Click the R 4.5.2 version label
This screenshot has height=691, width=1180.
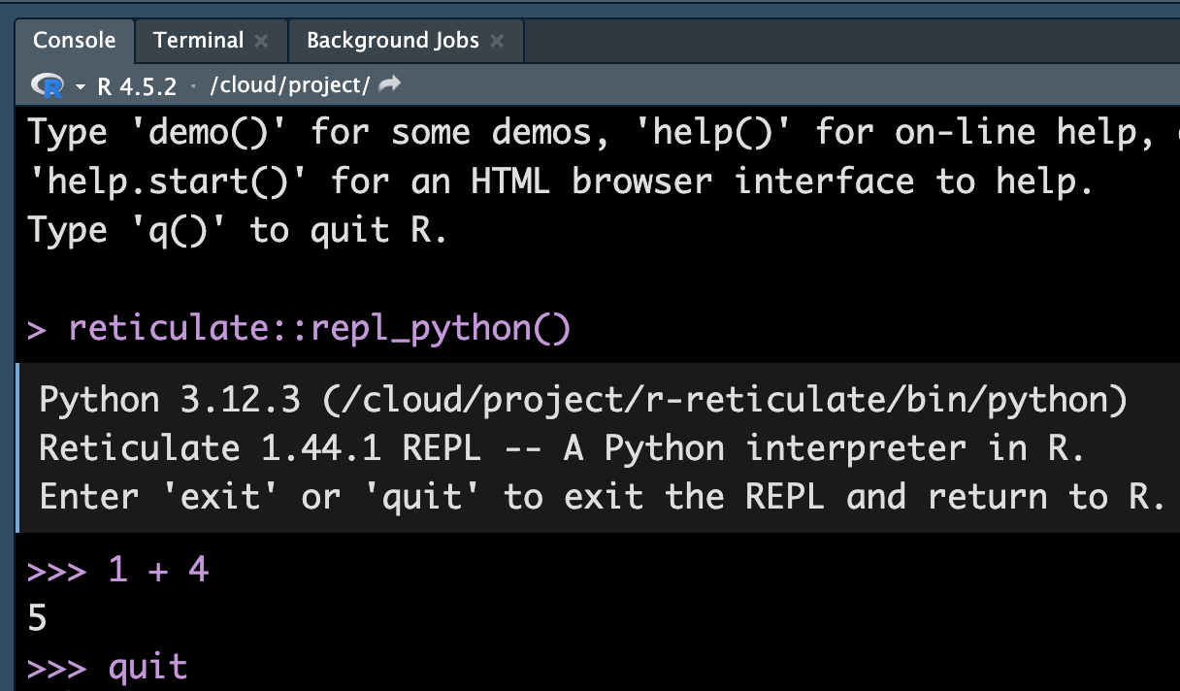pyautogui.click(x=137, y=86)
